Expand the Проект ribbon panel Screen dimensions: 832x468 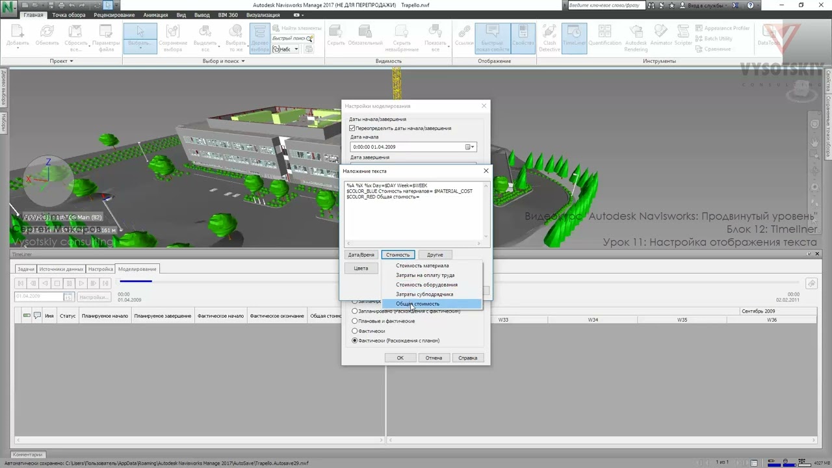pyautogui.click(x=62, y=61)
